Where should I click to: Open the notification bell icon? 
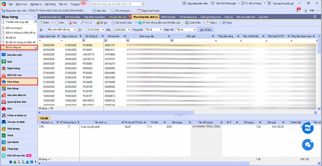pos(297,11)
